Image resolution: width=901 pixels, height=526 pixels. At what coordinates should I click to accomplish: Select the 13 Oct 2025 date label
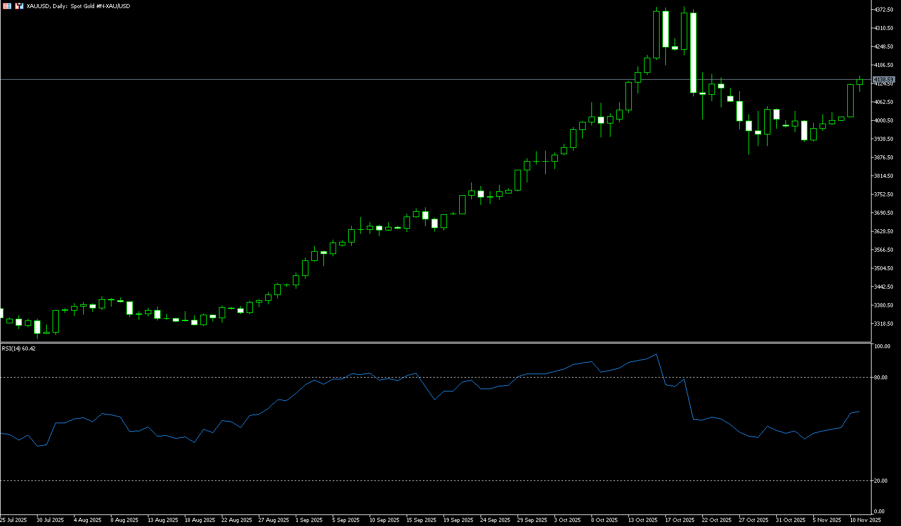click(643, 520)
